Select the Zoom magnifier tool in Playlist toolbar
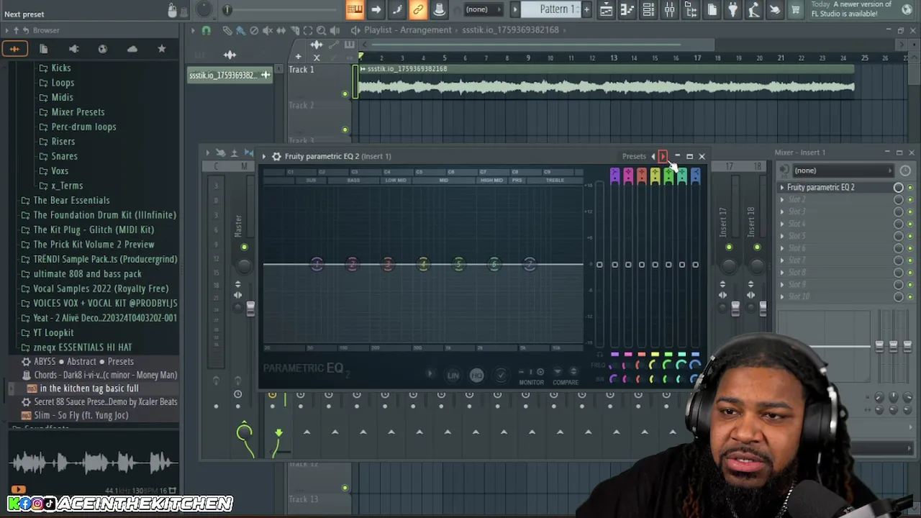 pos(322,30)
